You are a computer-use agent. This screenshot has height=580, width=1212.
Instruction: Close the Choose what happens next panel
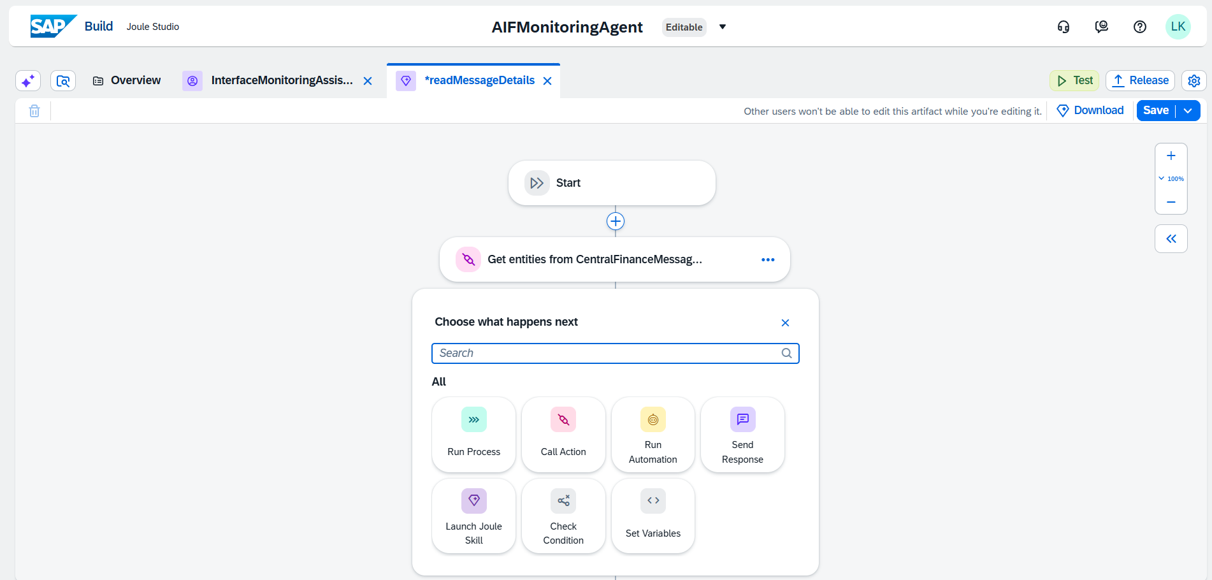(785, 323)
